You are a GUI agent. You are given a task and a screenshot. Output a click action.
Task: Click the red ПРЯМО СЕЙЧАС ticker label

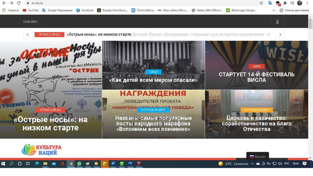click(49, 34)
